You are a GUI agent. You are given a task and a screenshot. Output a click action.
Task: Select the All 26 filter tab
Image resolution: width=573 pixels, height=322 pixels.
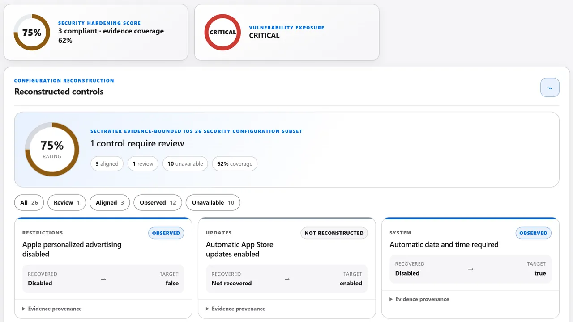point(29,202)
